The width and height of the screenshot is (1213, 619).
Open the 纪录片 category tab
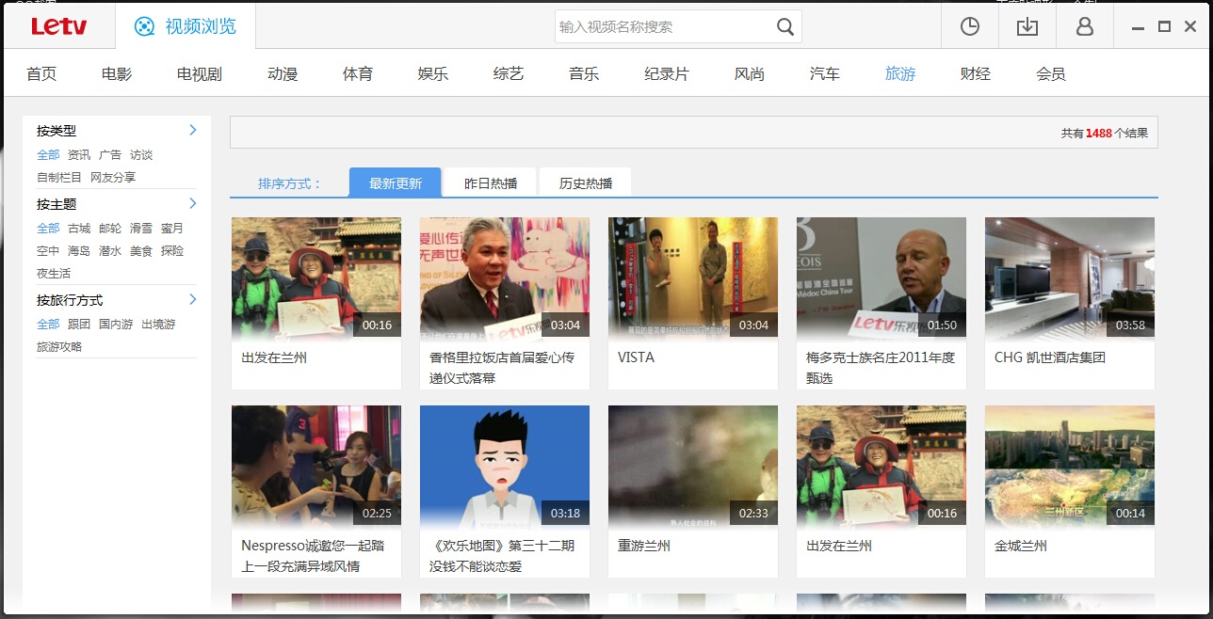666,72
